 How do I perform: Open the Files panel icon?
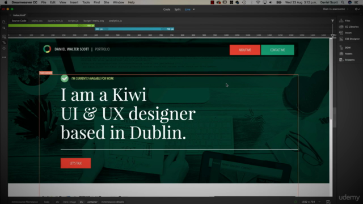pyautogui.click(x=341, y=20)
